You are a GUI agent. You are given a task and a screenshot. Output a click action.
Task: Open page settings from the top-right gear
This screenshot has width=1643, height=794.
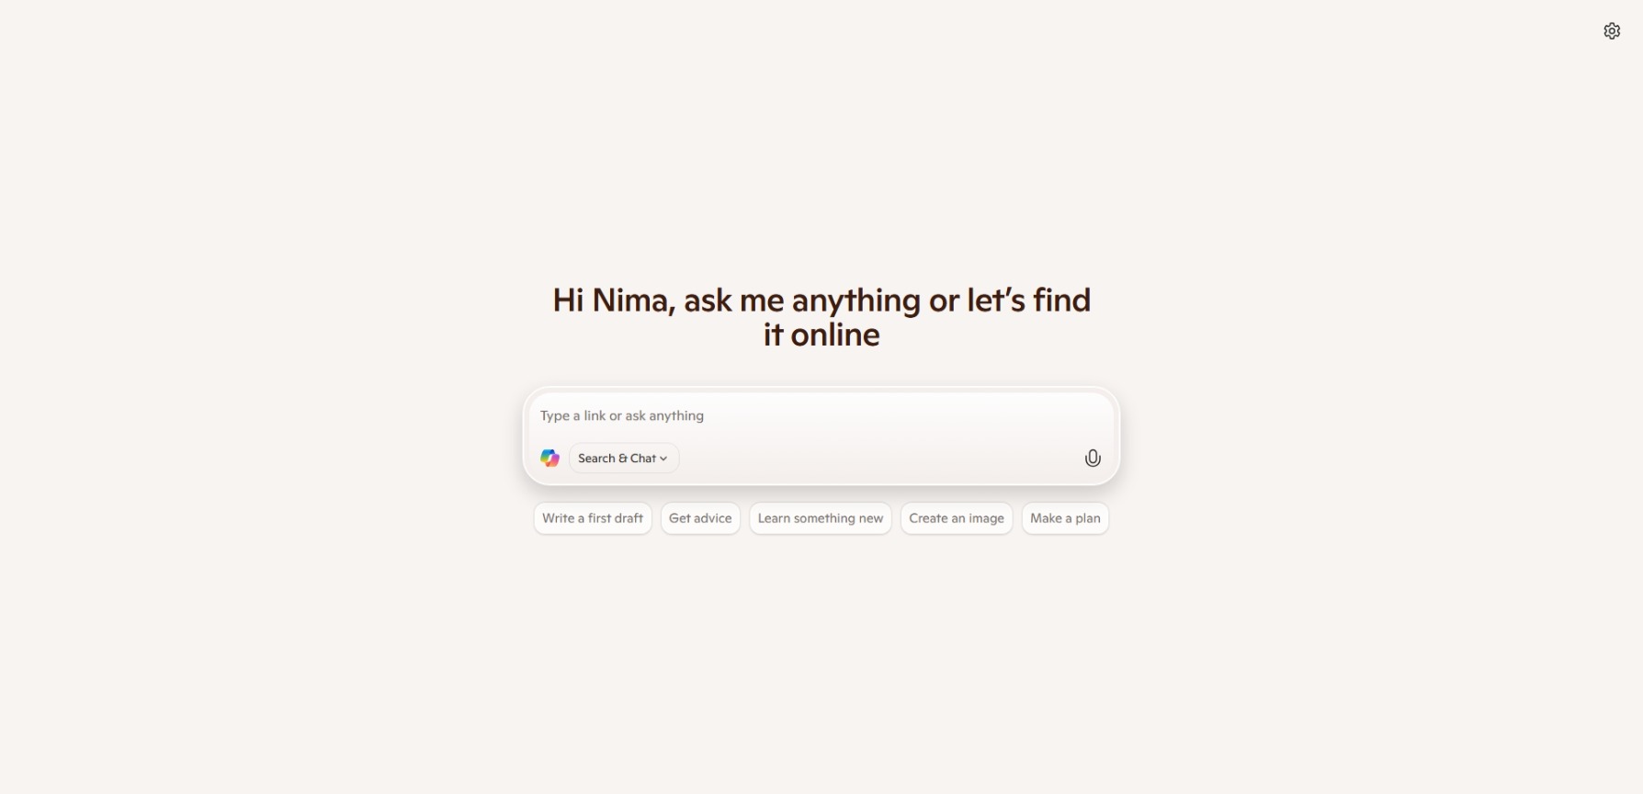pyautogui.click(x=1612, y=31)
